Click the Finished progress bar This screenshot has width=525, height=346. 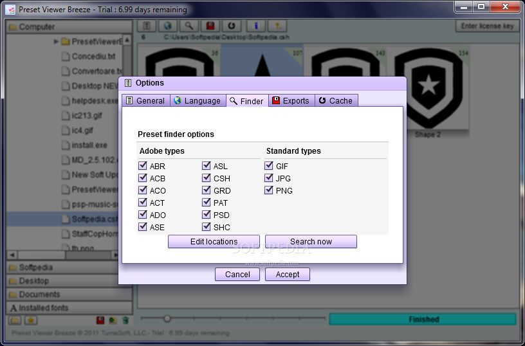[x=423, y=319]
